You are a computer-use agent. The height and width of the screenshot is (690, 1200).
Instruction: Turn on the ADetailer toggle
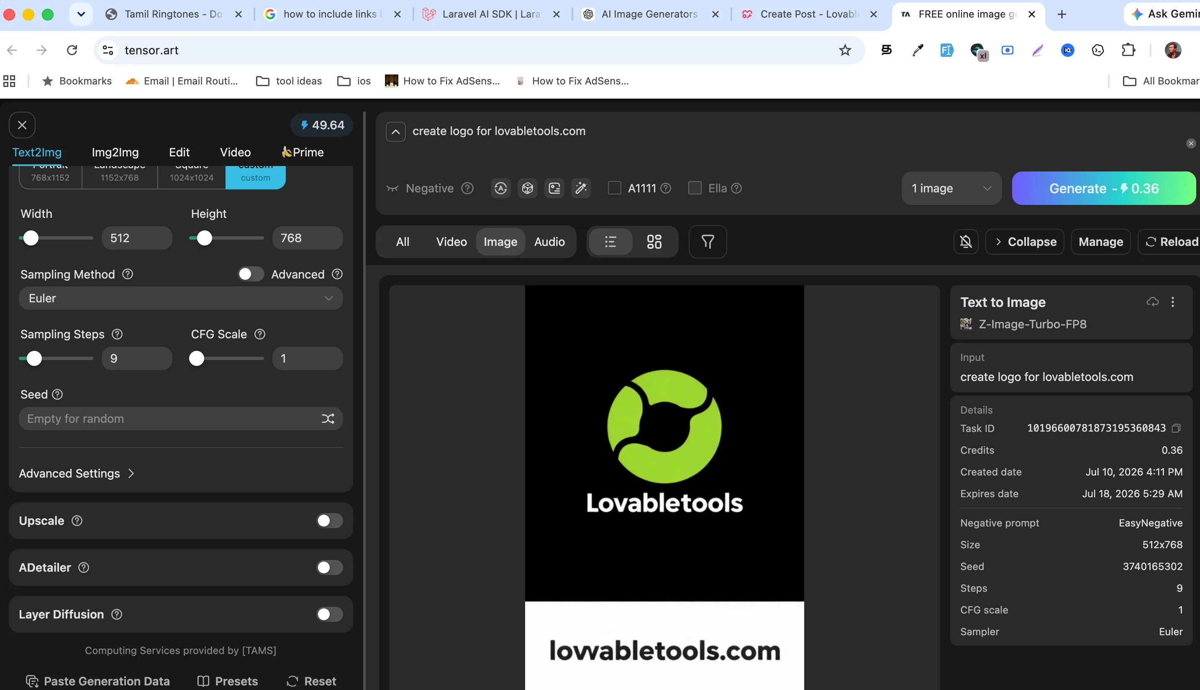pyautogui.click(x=330, y=567)
